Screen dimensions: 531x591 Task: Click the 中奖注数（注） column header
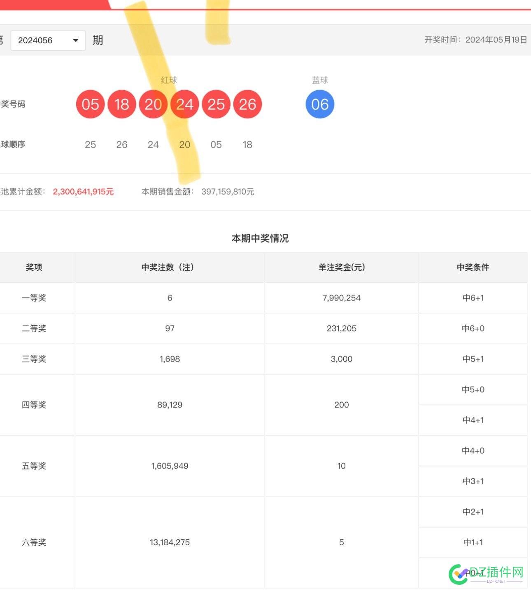tap(170, 267)
